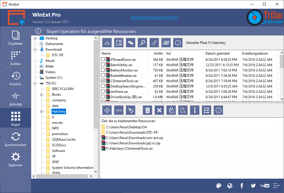This screenshot has width=284, height=193.
Task: Open the bottom-right menu dropdown
Action: pyautogui.click(x=276, y=186)
